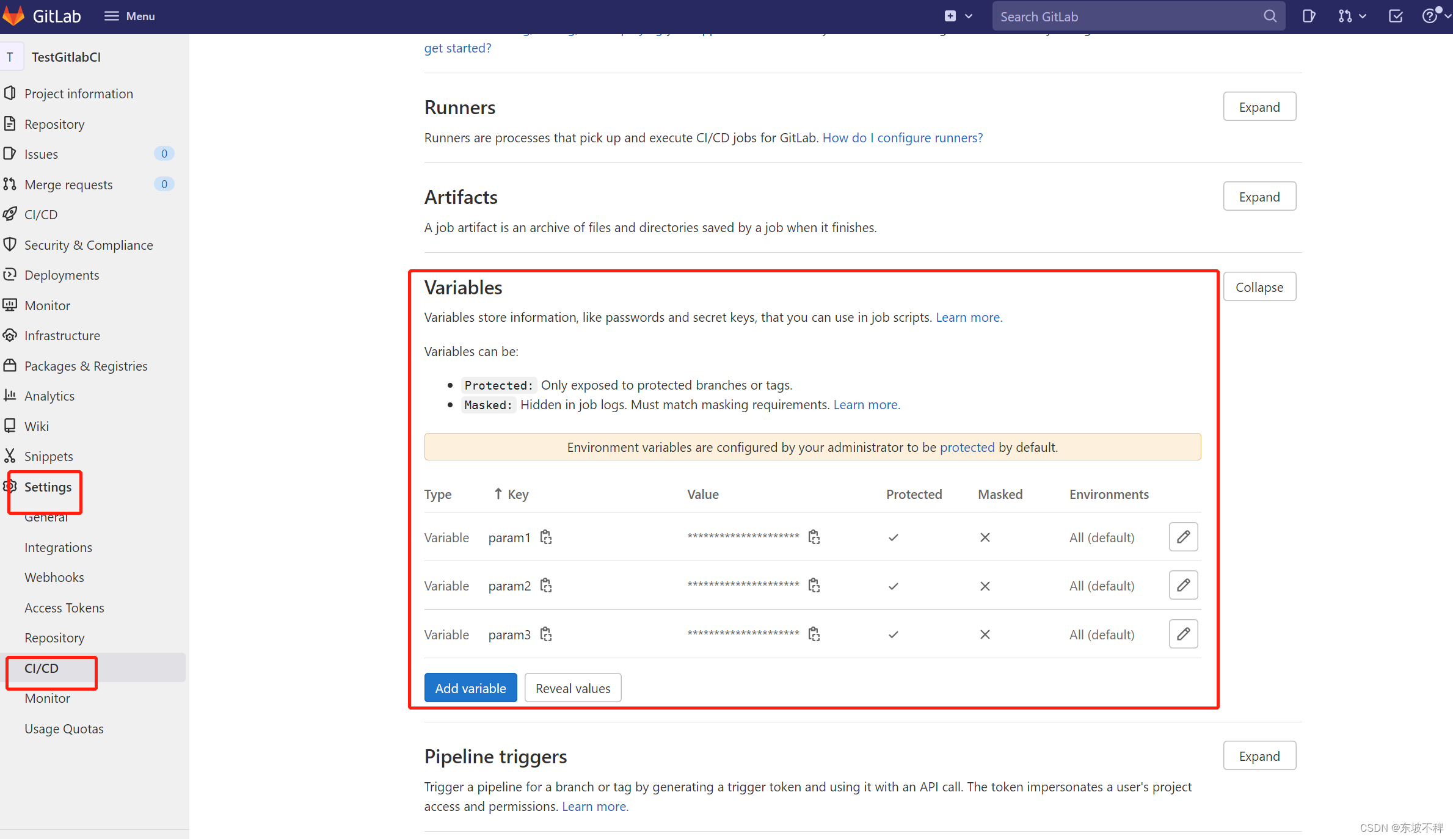Click the Reveal values button
The width and height of the screenshot is (1453, 839).
click(572, 687)
